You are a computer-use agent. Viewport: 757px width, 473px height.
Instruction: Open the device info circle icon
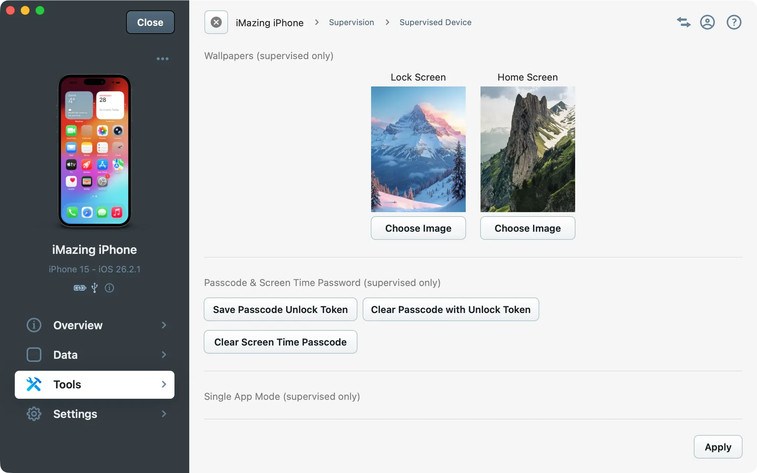click(x=109, y=288)
